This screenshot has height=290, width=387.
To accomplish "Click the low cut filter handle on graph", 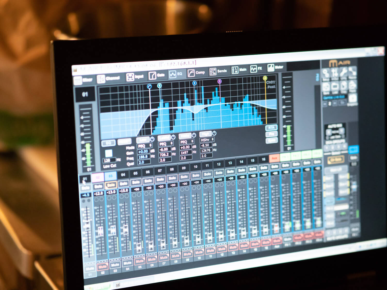I will tap(149, 87).
